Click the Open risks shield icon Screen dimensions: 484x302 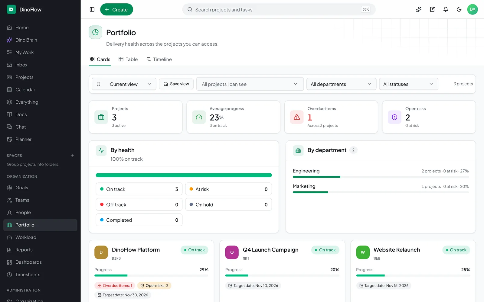pyautogui.click(x=394, y=117)
